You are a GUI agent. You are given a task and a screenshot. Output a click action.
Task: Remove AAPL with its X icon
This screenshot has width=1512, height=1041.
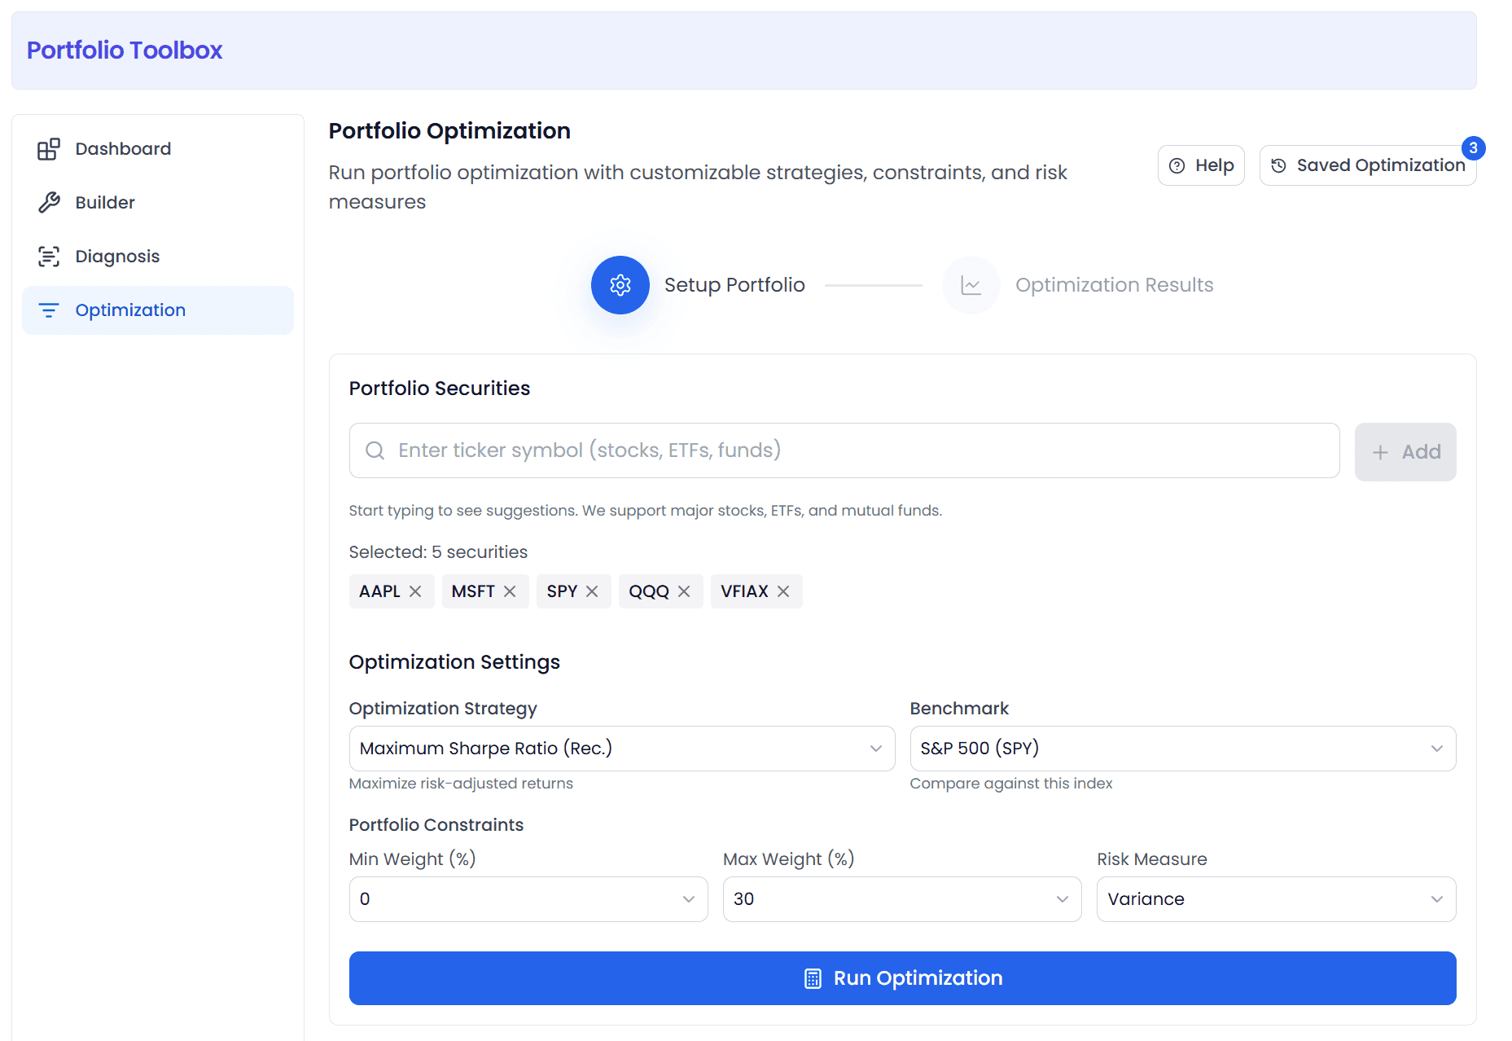tap(415, 591)
